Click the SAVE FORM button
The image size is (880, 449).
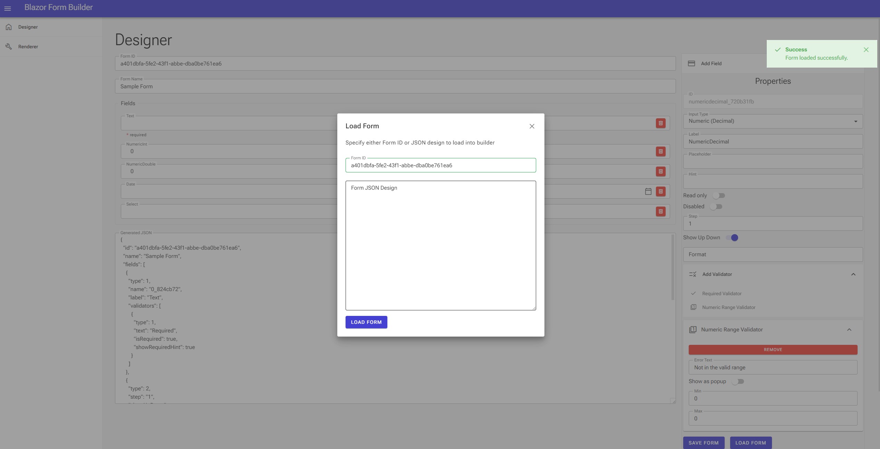click(703, 443)
